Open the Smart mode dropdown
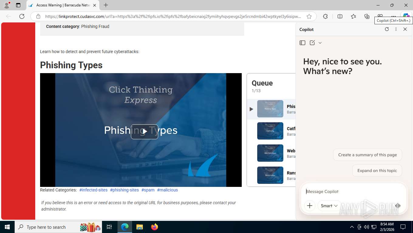 point(329,206)
